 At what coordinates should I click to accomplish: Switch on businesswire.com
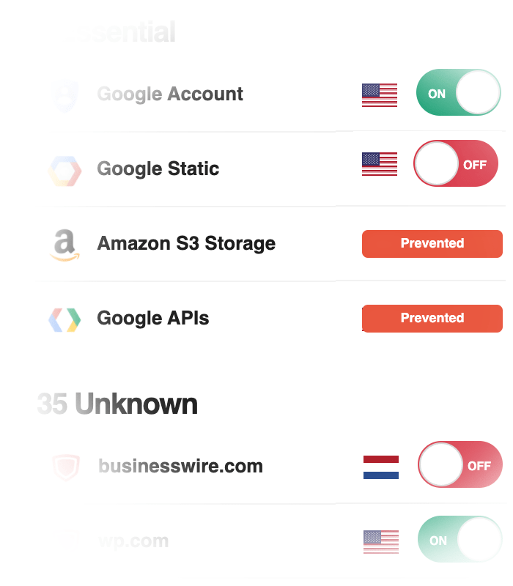click(x=460, y=464)
